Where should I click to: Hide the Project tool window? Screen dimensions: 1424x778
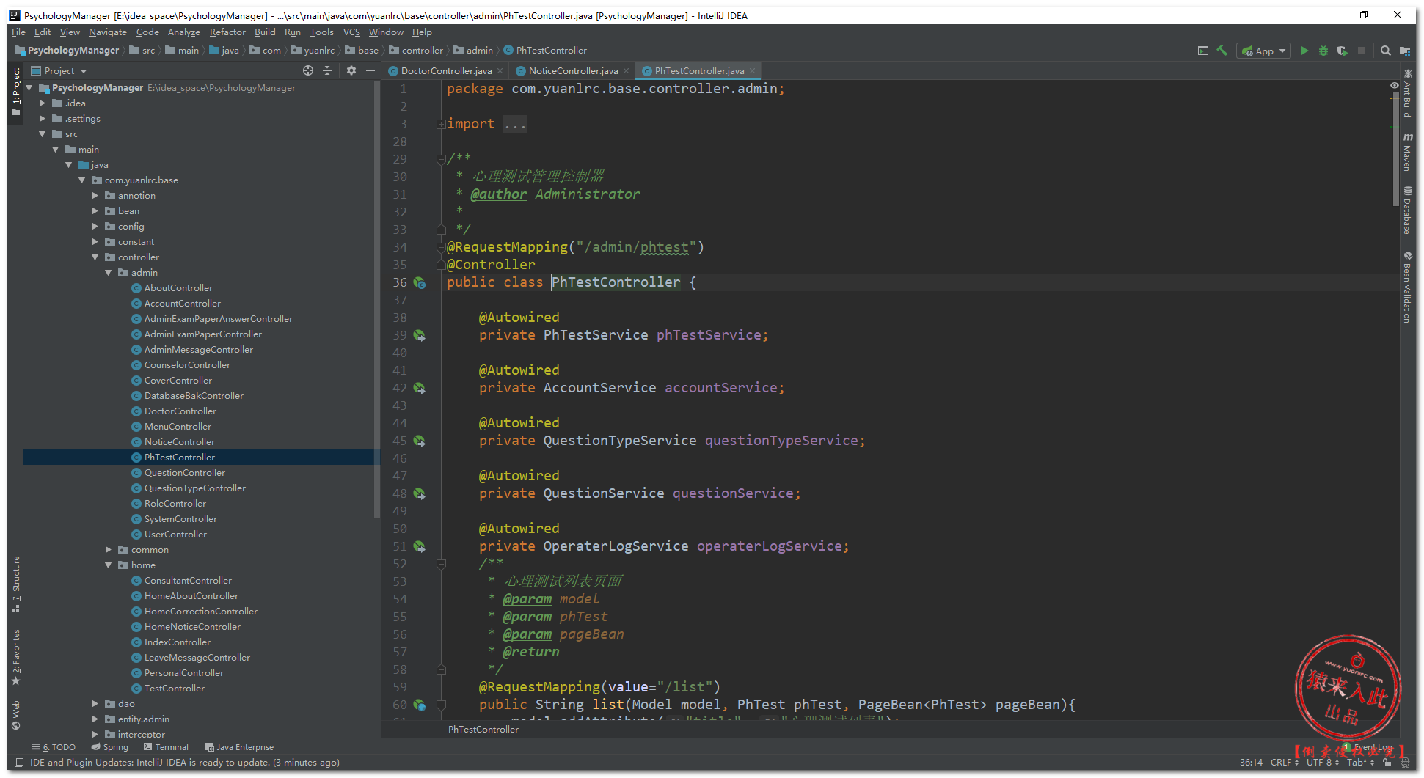[x=370, y=70]
